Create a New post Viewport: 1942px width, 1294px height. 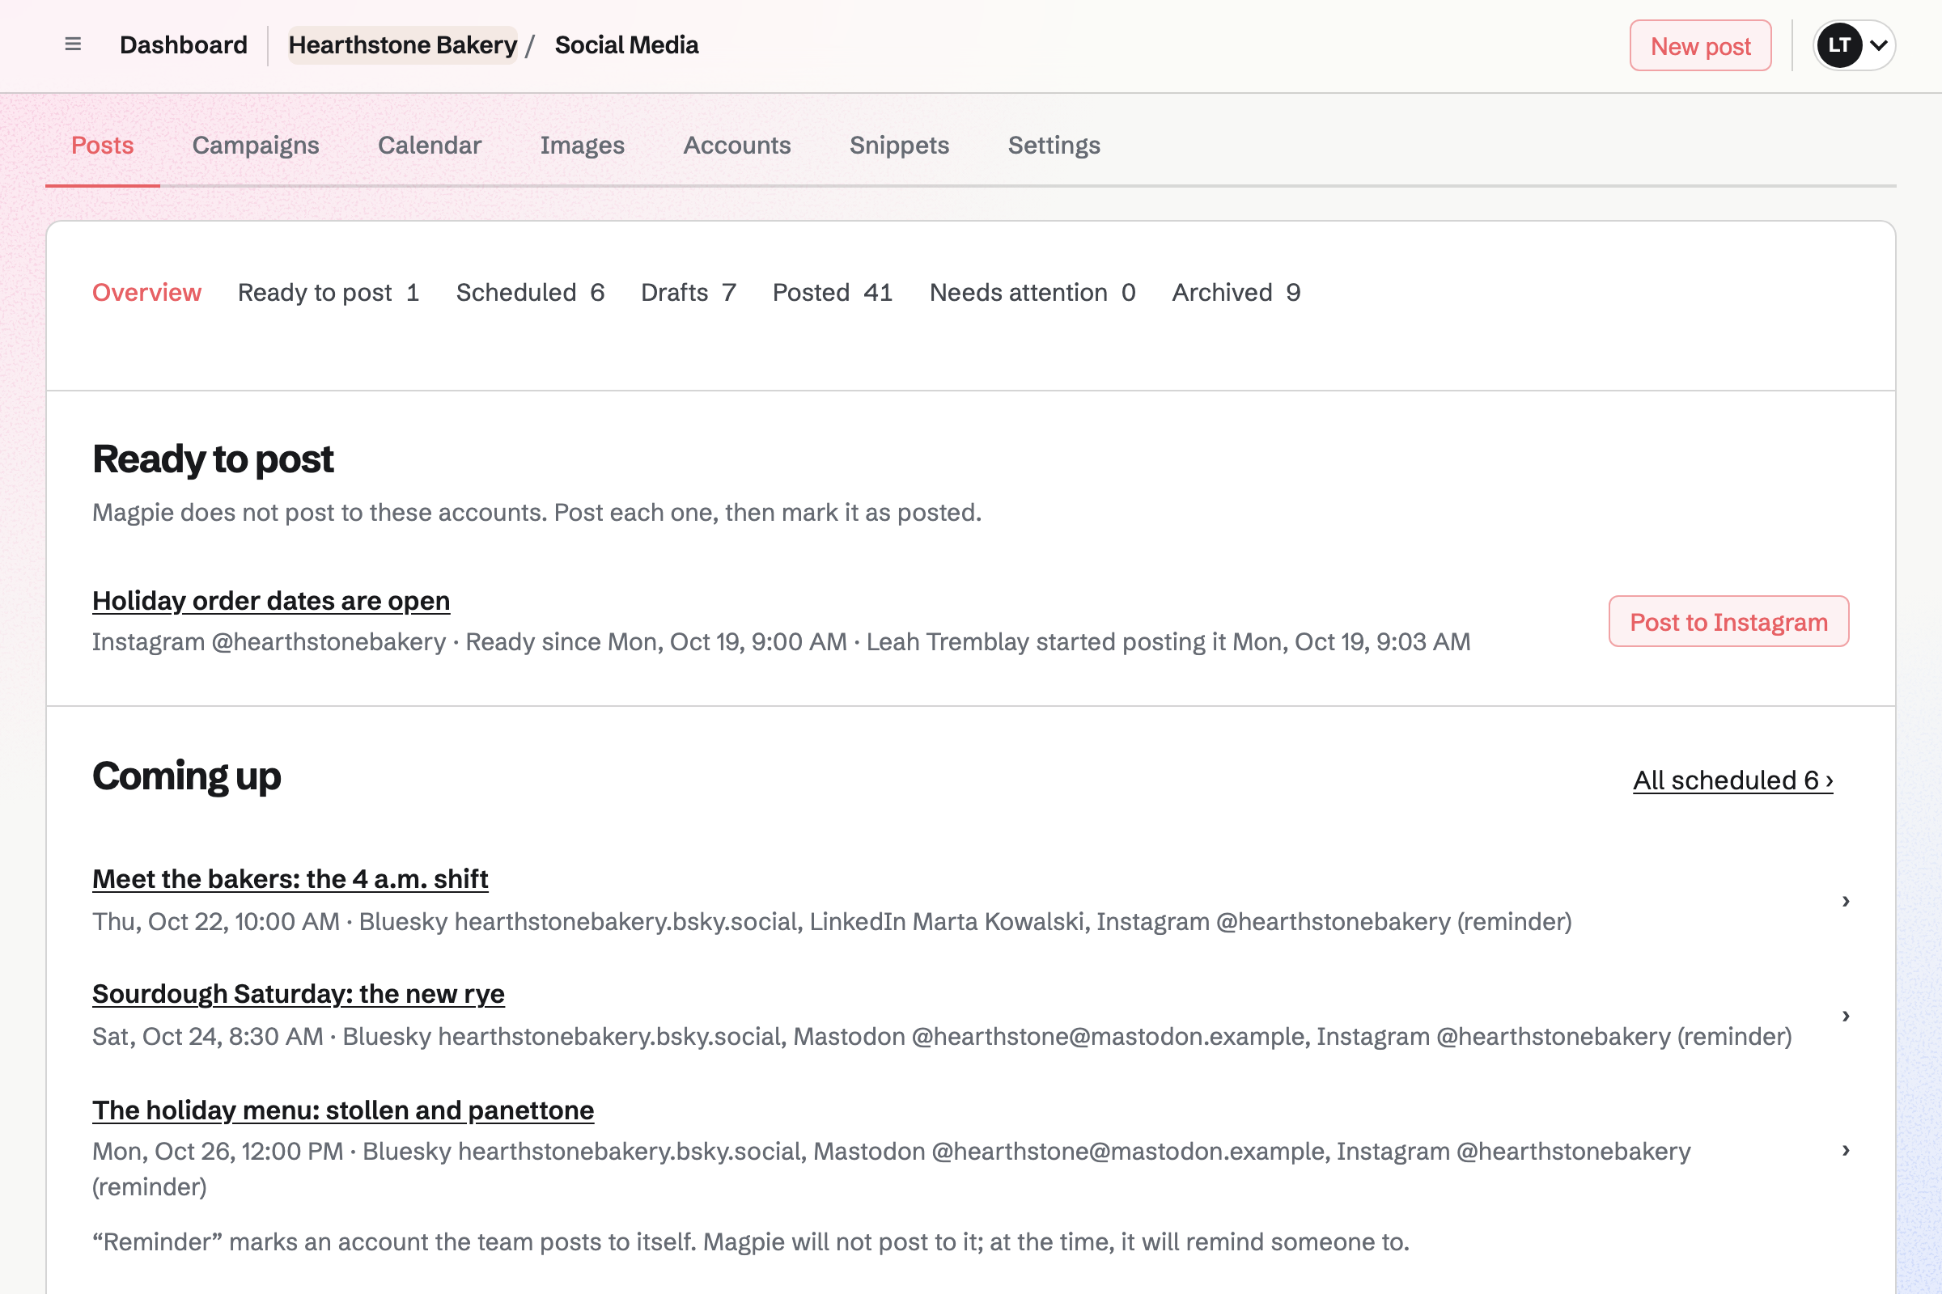coord(1700,46)
